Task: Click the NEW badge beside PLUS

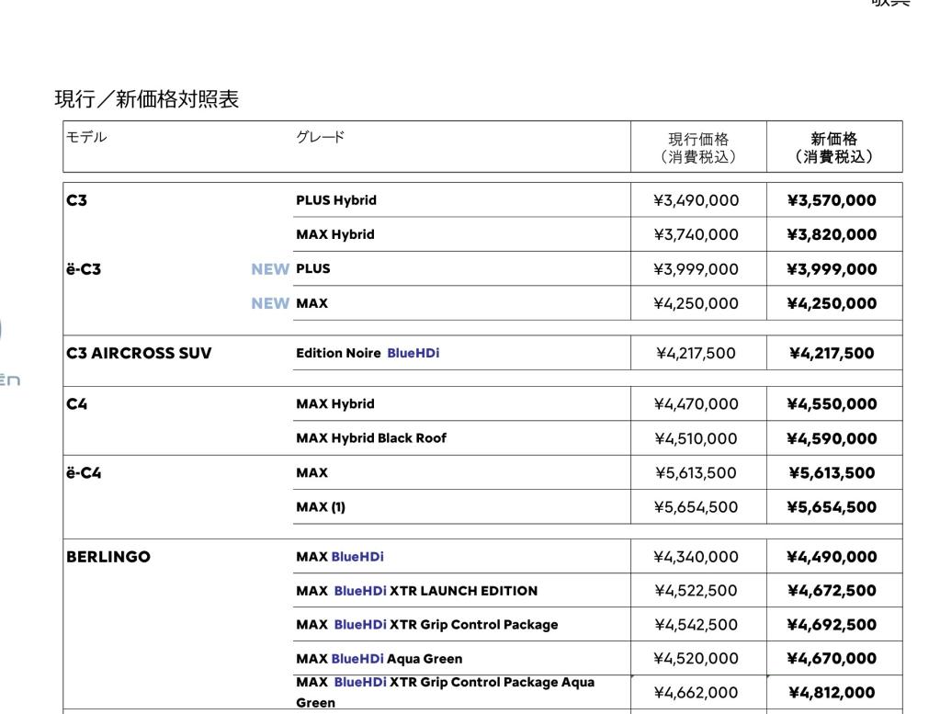Action: tap(270, 269)
